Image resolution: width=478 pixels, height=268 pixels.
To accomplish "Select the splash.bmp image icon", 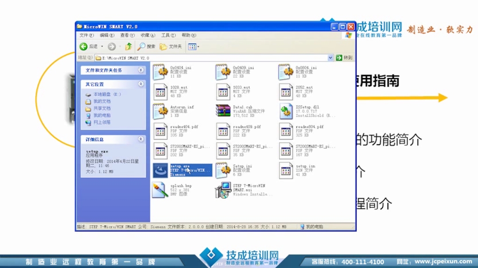I will point(160,190).
